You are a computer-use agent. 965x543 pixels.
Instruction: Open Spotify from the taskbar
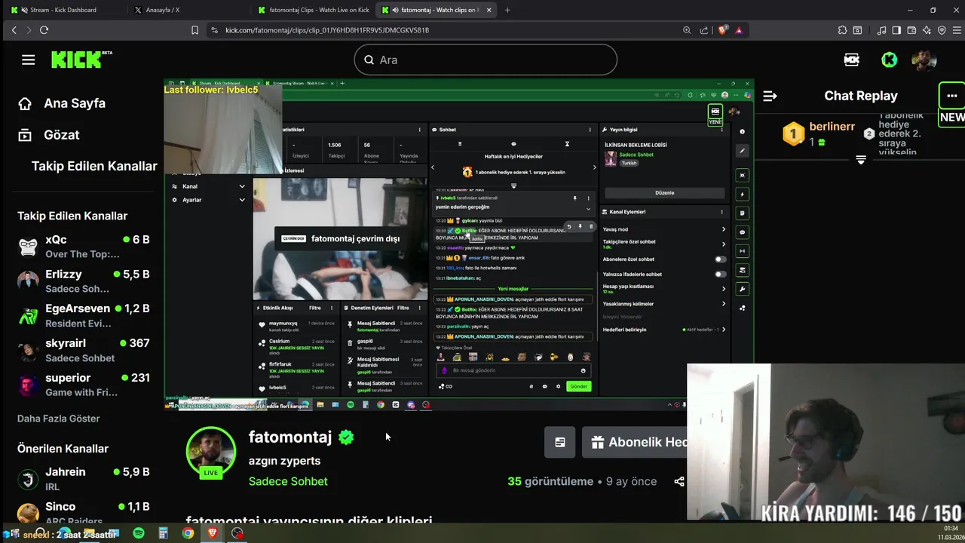pos(139,533)
